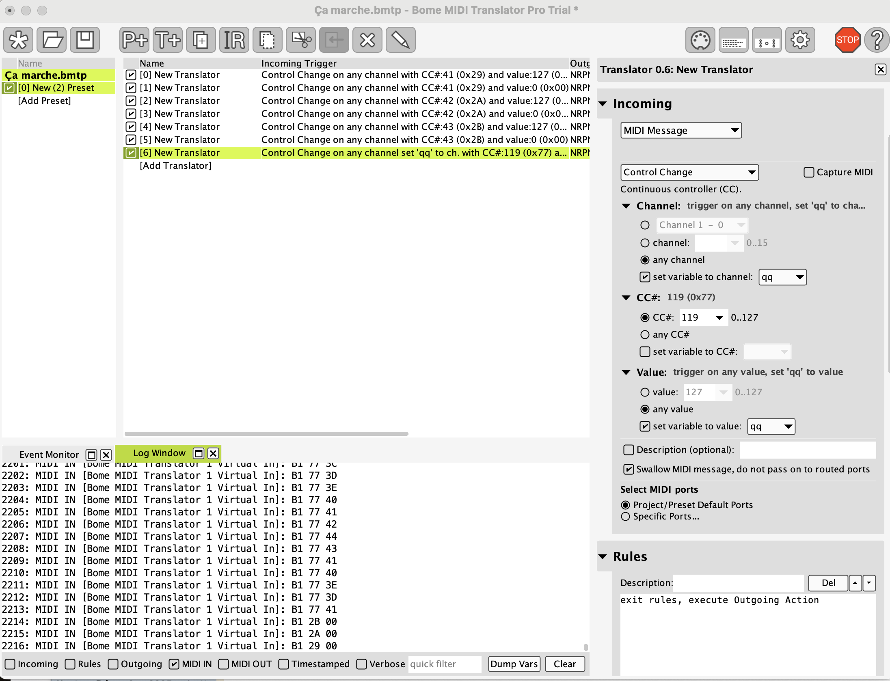Click the quick filter input field
Image resolution: width=890 pixels, height=681 pixels.
point(444,664)
